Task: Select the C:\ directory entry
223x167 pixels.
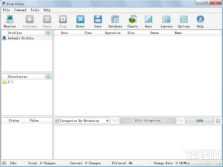Action: click(x=27, y=82)
